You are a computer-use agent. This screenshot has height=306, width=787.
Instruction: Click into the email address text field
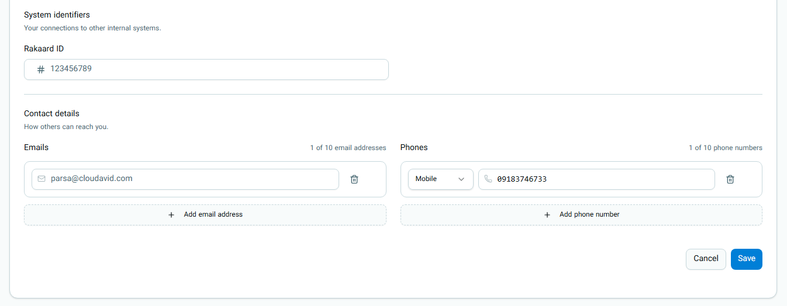click(185, 179)
